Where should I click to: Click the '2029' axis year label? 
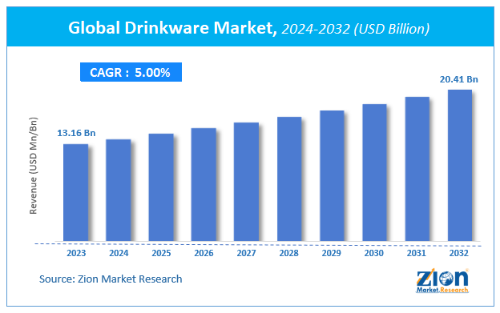[331, 253]
